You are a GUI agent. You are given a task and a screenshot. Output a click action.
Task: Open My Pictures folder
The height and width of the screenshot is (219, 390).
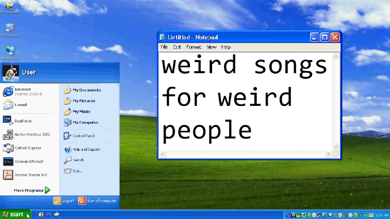click(80, 101)
